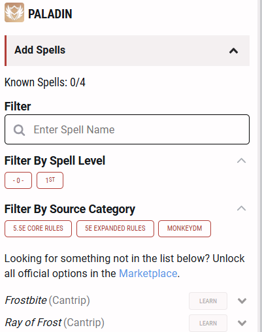Toggle the cantrip level 0 filter
This screenshot has height=332, width=262.
pos(18,180)
